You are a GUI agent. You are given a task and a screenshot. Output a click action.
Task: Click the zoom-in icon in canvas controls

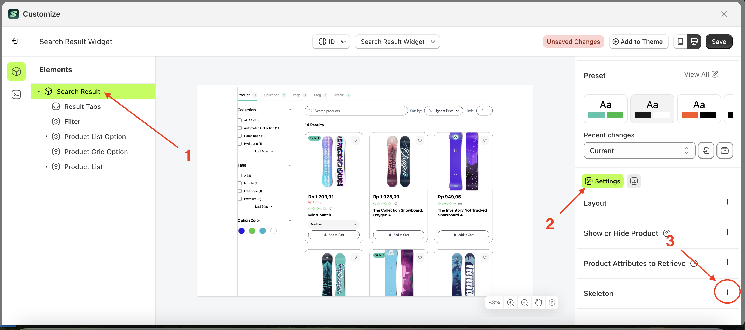click(x=511, y=302)
